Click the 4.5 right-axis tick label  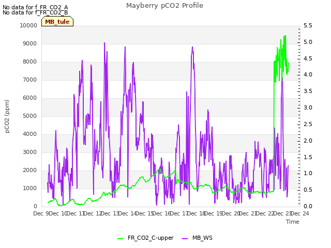pyautogui.click(x=308, y=58)
